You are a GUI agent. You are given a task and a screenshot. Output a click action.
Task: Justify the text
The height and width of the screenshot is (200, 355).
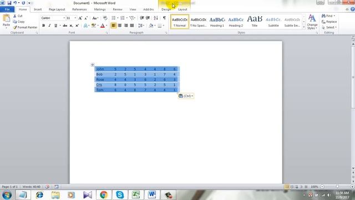pyautogui.click(x=132, y=26)
